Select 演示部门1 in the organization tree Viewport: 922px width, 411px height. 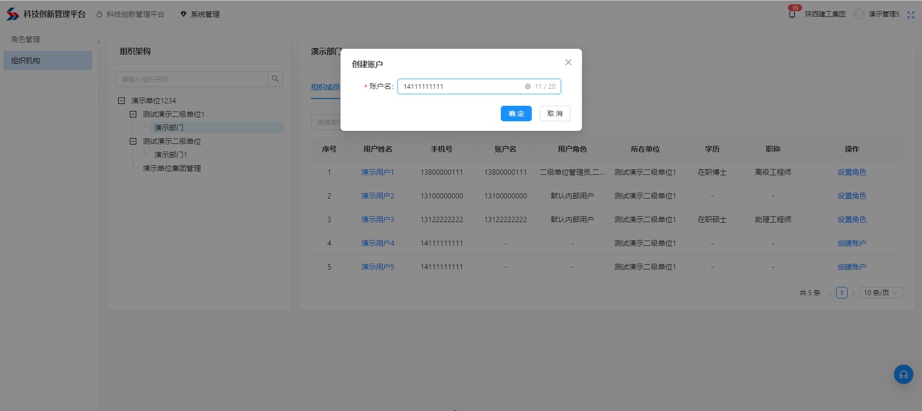tap(170, 155)
